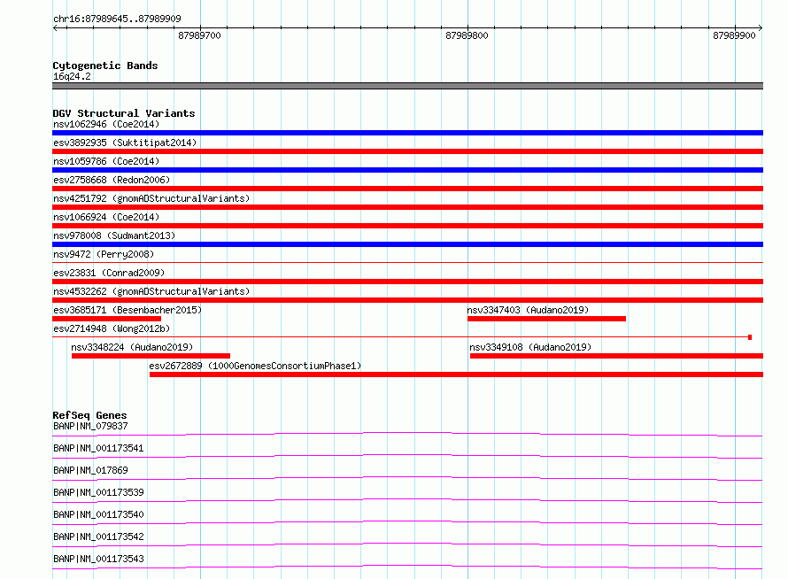Open variant nsv1066924 (Coe2014) label

[x=106, y=217]
